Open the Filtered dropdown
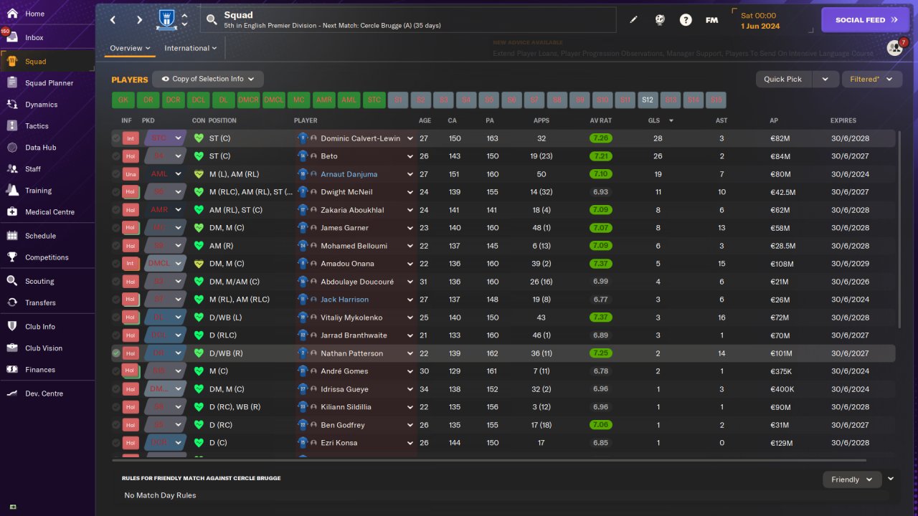Viewport: 918px width, 516px height. click(871, 79)
